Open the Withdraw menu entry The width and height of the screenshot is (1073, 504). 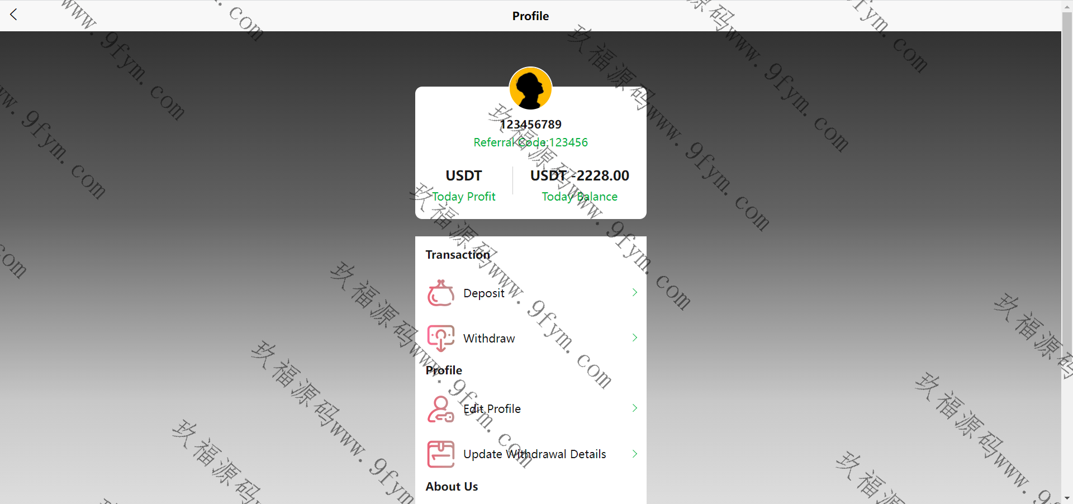(x=531, y=338)
